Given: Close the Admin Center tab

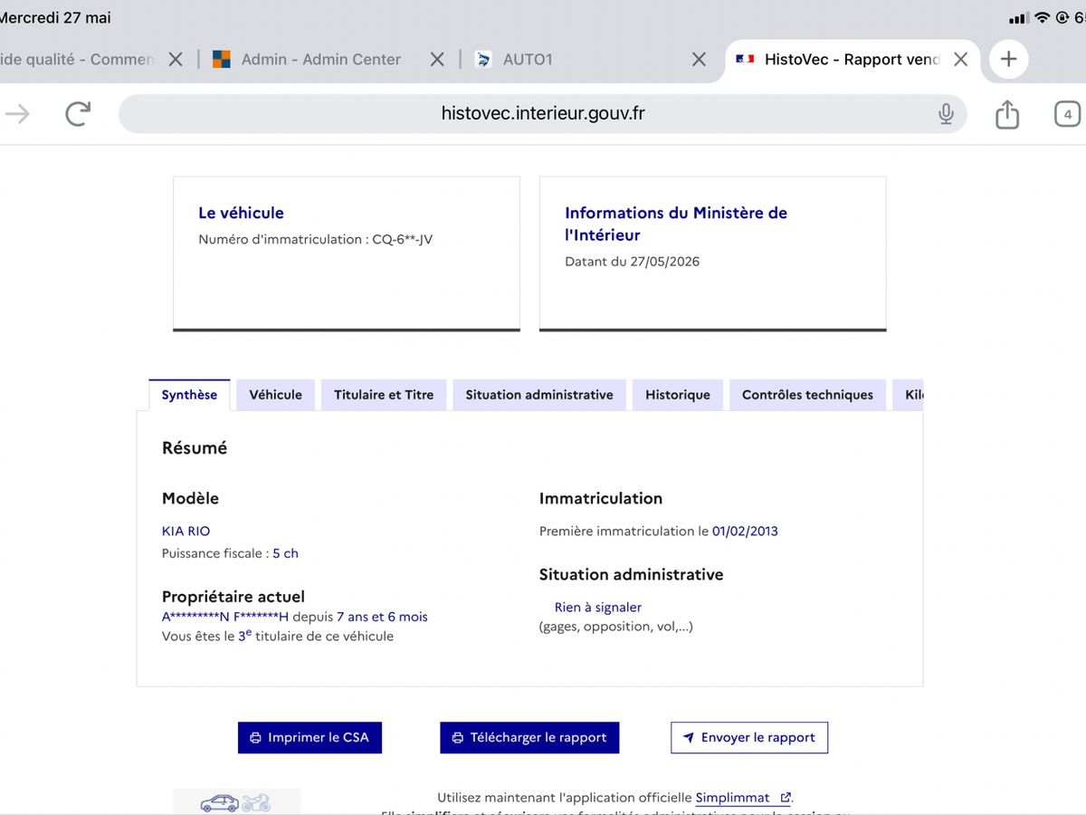Looking at the screenshot, I should pyautogui.click(x=437, y=59).
